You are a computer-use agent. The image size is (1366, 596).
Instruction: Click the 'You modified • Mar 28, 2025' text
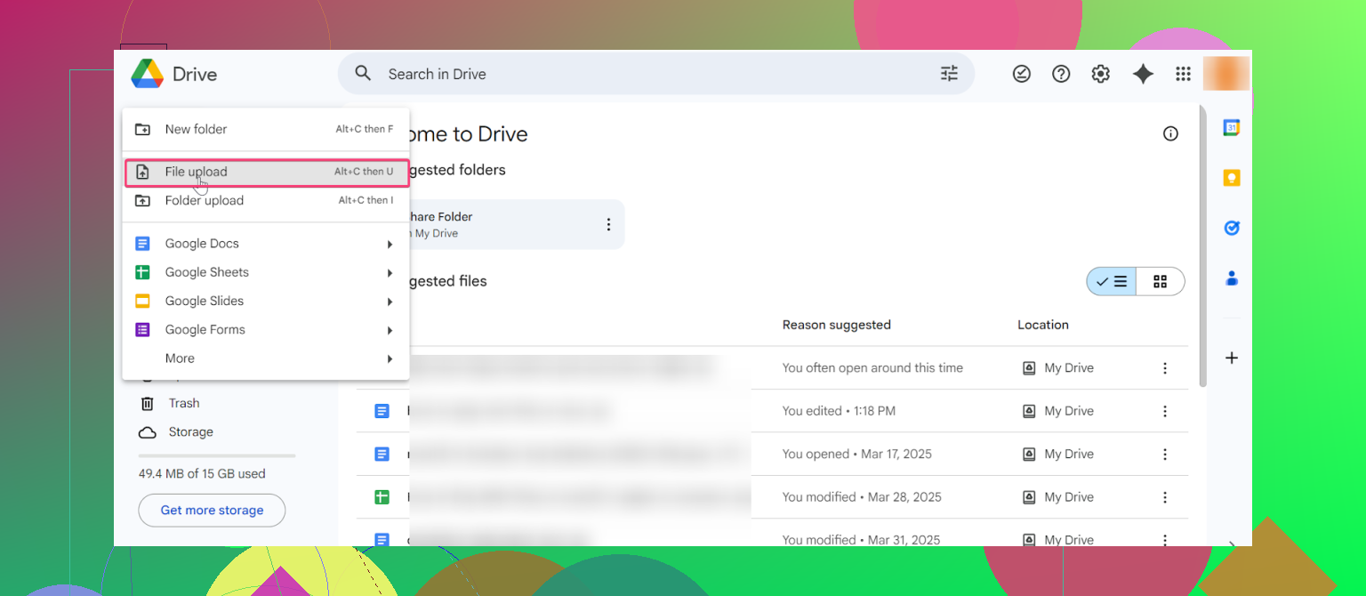[862, 496]
